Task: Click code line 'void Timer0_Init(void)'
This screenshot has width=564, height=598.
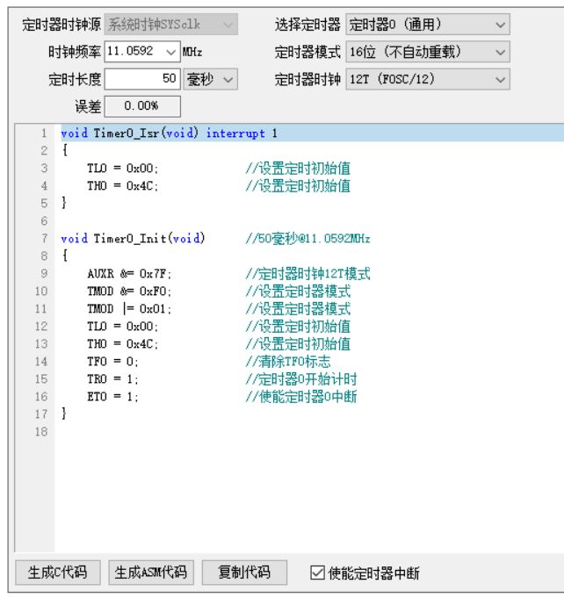Action: pyautogui.click(x=133, y=238)
